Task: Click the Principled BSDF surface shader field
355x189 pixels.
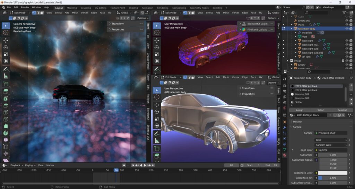Action: pos(330,133)
